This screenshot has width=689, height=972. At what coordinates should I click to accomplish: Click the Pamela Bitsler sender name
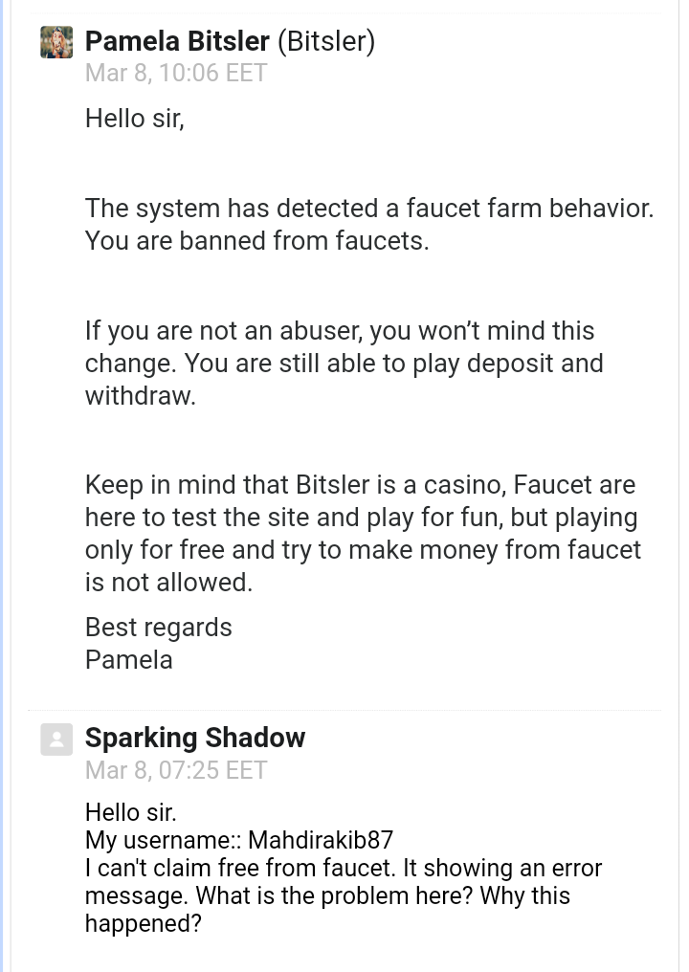click(177, 41)
